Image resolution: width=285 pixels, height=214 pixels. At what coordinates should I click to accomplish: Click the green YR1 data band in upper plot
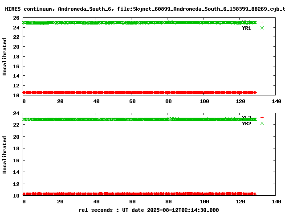pyautogui.click(x=139, y=23)
